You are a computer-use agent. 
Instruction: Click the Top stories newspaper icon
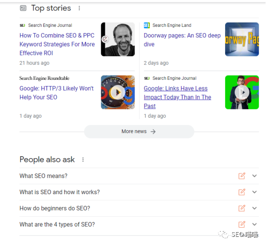coord(23,8)
